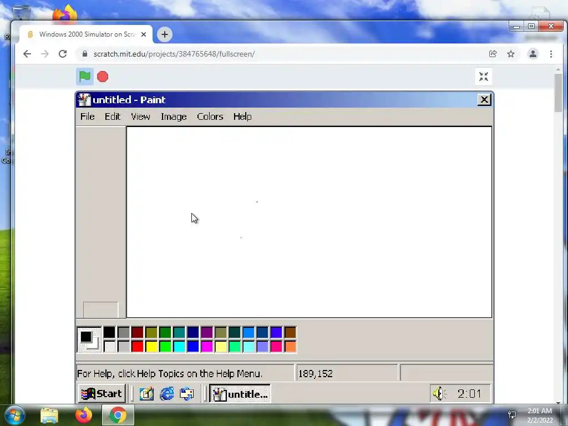Screen dimensions: 568x426
Task: Pick the hot pink palette swatch
Action: point(276,346)
